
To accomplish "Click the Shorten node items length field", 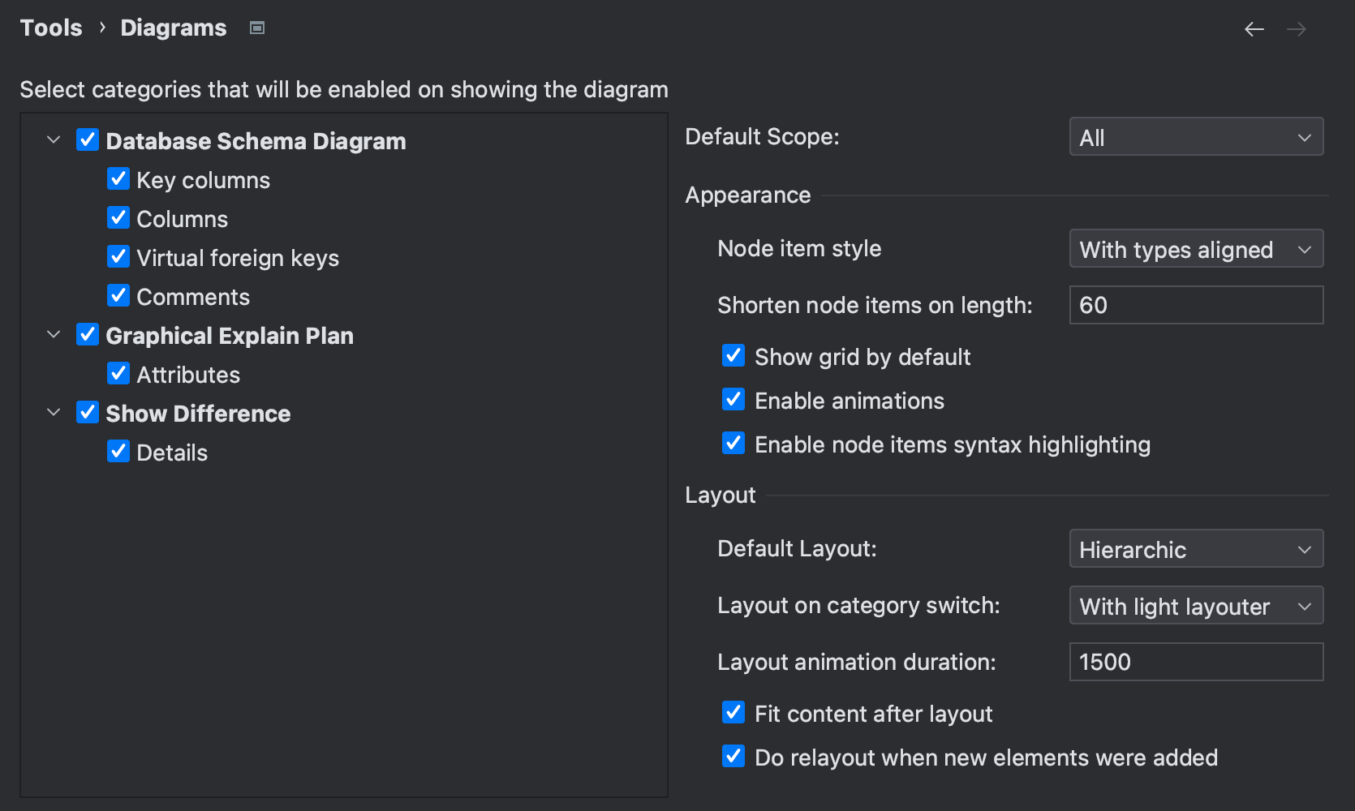I will point(1195,305).
